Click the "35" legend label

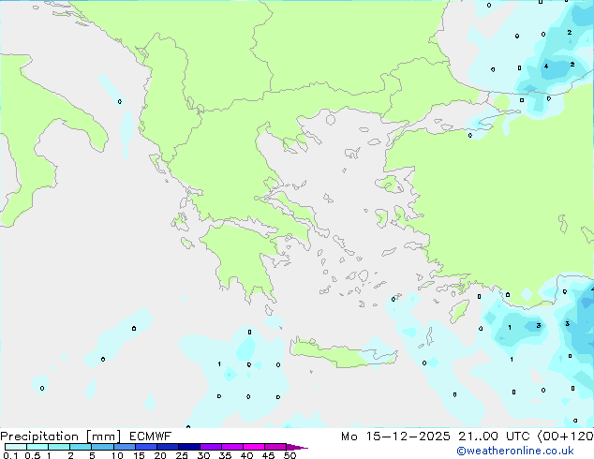[x=225, y=455]
